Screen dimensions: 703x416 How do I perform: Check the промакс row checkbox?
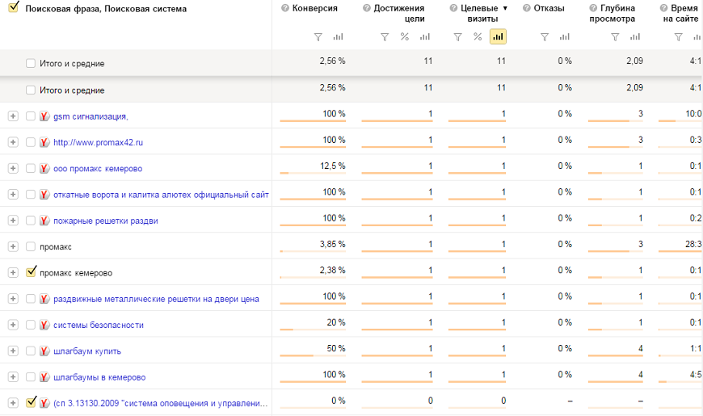(x=31, y=246)
